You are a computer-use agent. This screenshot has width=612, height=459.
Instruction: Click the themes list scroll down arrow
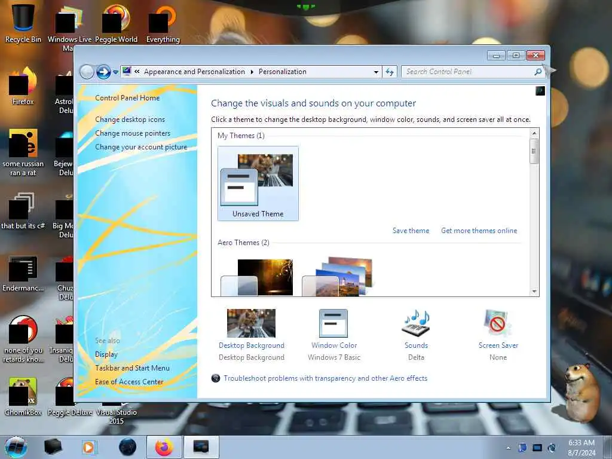pyautogui.click(x=534, y=292)
